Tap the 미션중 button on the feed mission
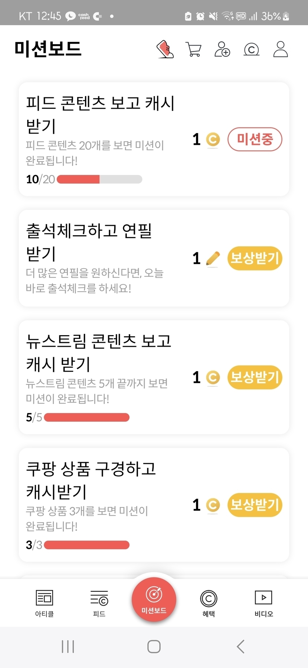This screenshot has height=668, width=308. pyautogui.click(x=255, y=140)
